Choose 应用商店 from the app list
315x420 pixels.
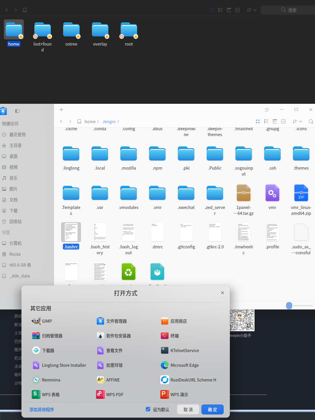coord(174,321)
